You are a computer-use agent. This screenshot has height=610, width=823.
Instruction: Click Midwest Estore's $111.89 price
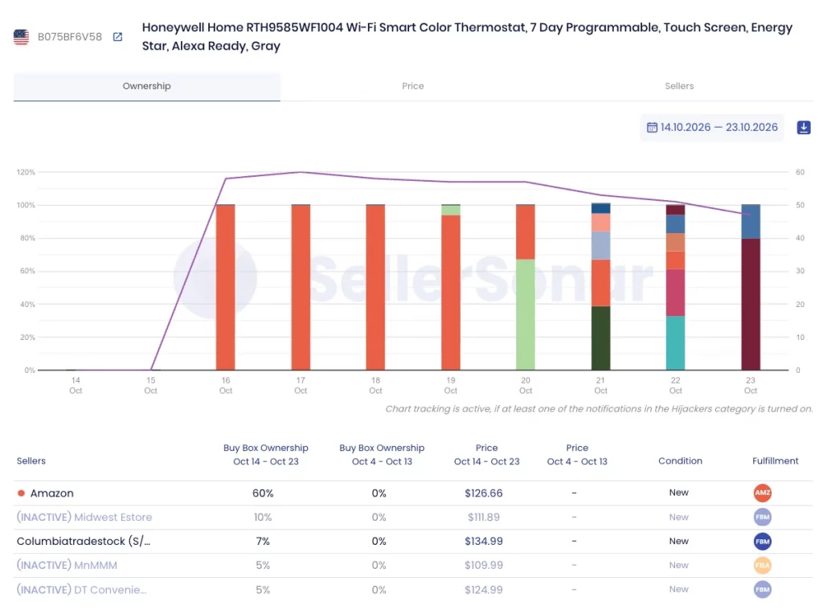pos(483,518)
